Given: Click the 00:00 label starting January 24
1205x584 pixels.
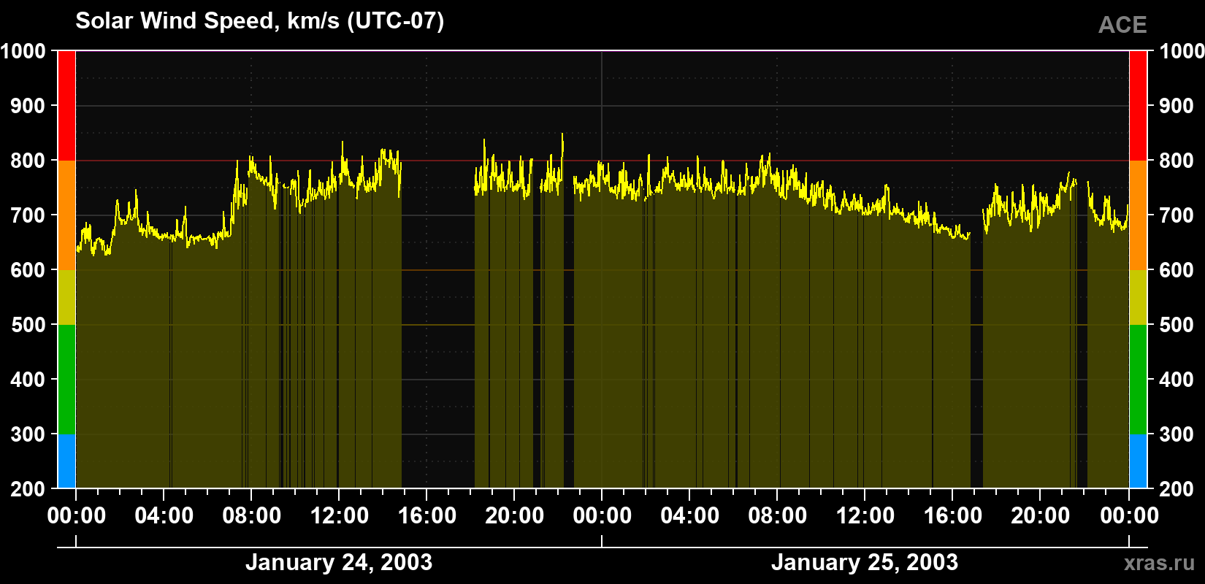Looking at the screenshot, I should [x=77, y=516].
